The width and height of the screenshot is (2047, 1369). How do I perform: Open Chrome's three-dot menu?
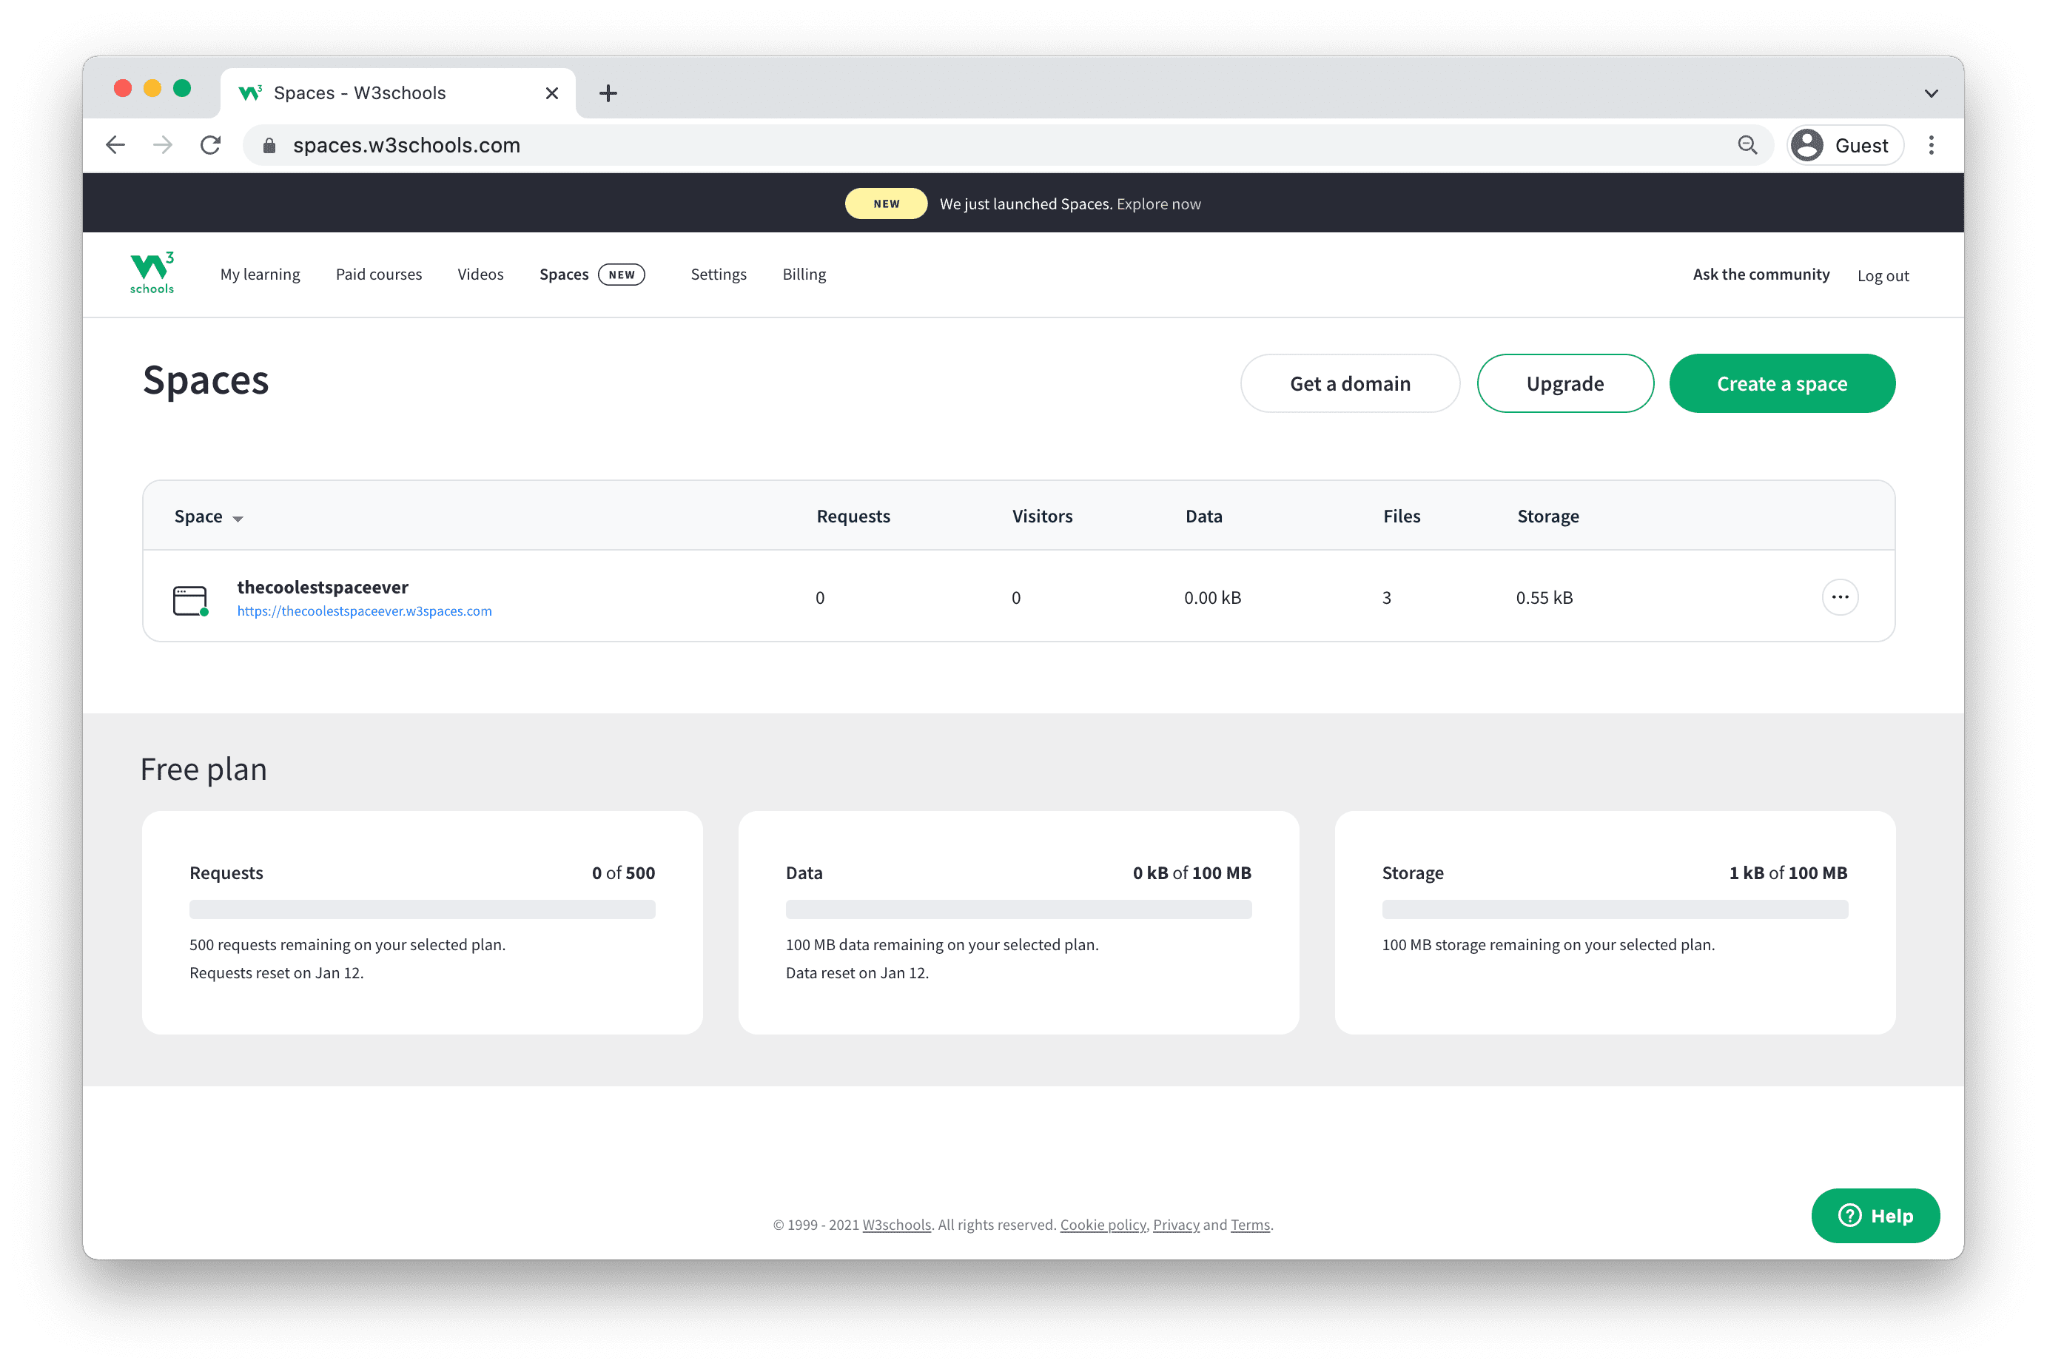click(x=1931, y=145)
